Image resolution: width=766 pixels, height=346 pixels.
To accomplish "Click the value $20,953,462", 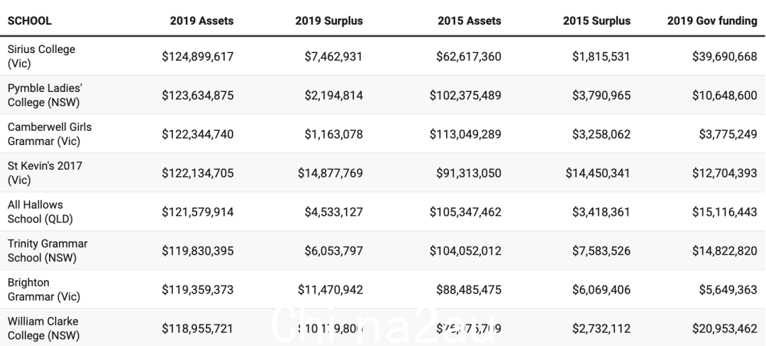I will (x=725, y=329).
